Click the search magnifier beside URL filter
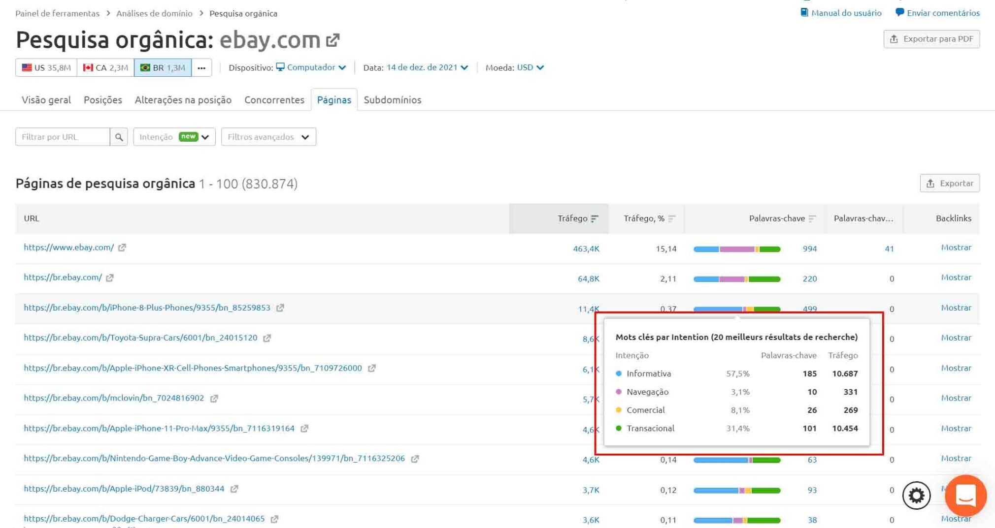Viewport: 995px width, 528px height. (x=119, y=137)
